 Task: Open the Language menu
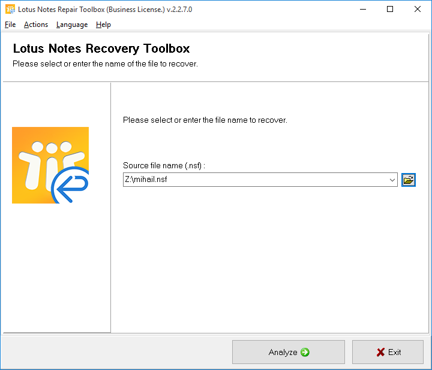point(72,25)
